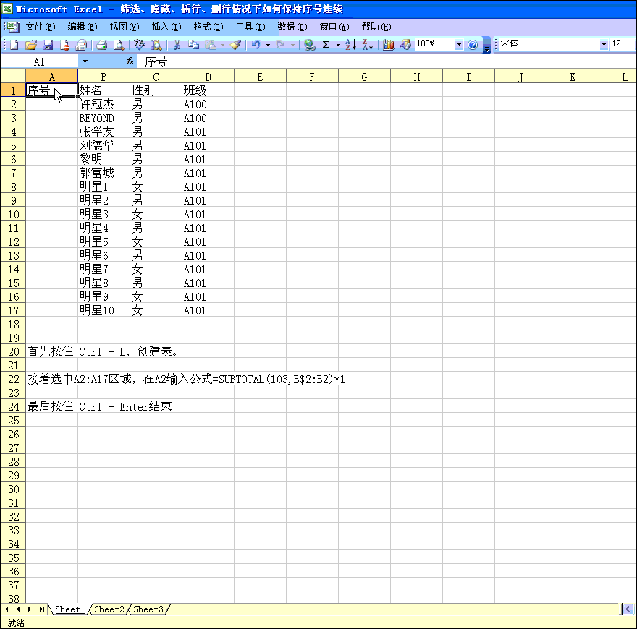
Task: Switch to the Sheet2 tab
Action: point(109,609)
